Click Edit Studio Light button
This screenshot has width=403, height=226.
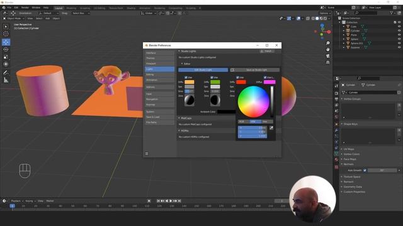[203, 70]
